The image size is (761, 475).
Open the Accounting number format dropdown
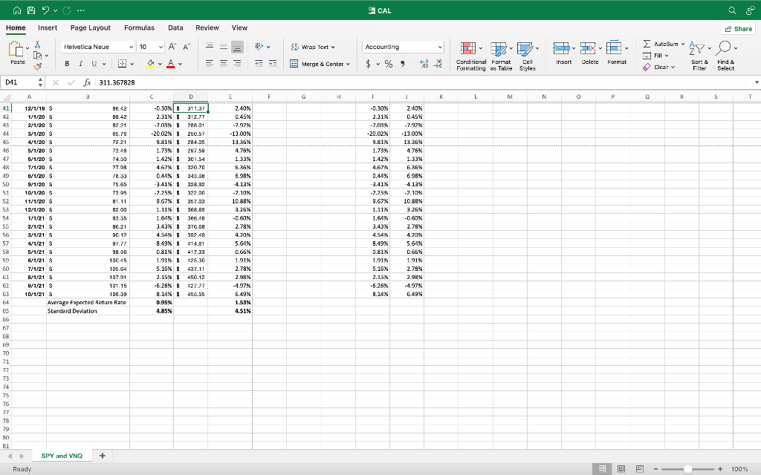click(x=403, y=46)
